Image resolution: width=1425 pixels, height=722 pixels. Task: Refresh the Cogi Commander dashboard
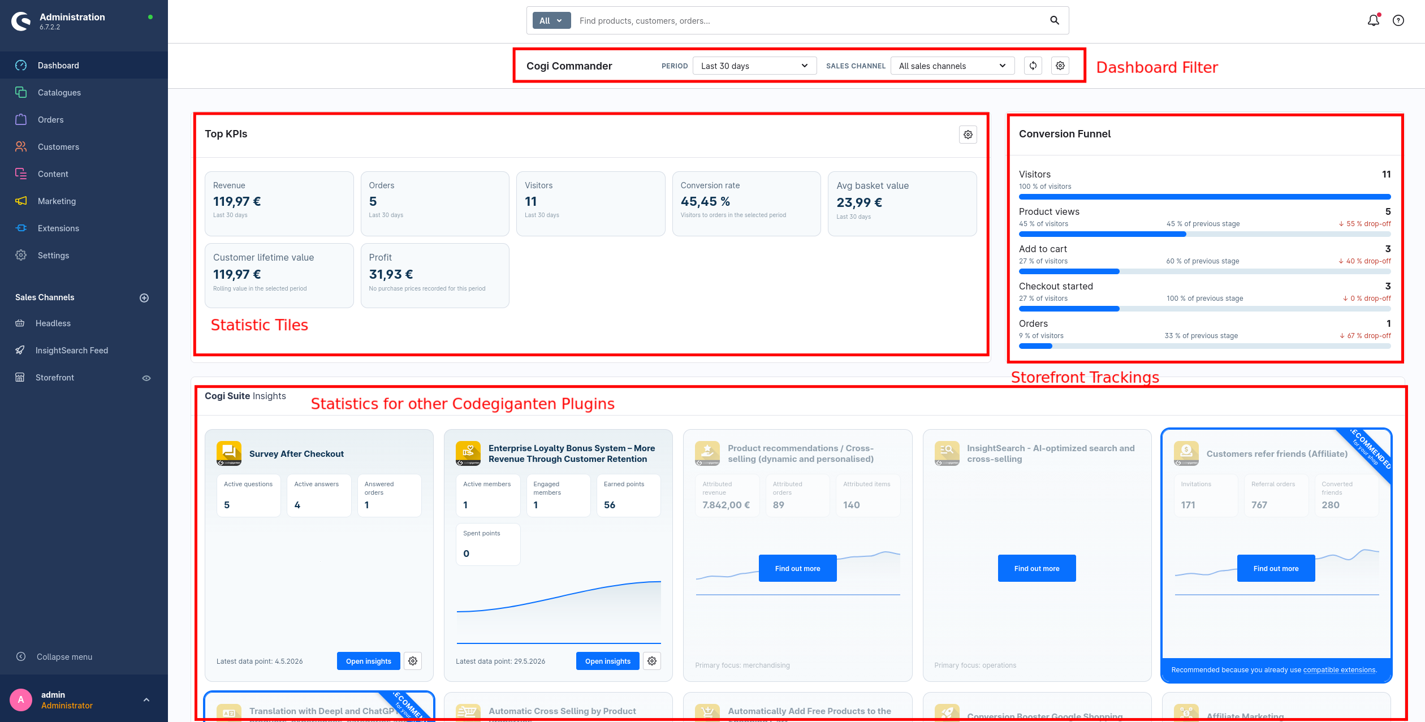click(x=1033, y=66)
